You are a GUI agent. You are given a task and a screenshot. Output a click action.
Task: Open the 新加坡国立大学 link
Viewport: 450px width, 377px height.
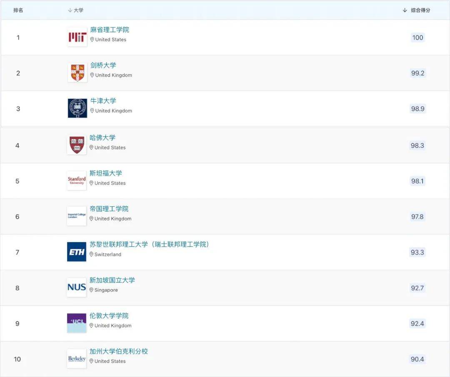(112, 280)
